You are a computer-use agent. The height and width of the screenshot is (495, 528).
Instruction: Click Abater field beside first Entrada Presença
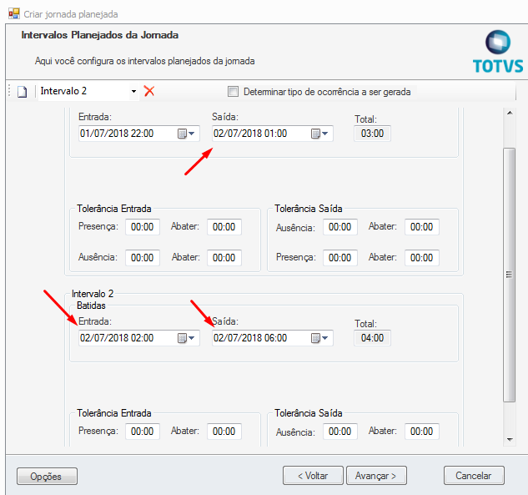[224, 227]
